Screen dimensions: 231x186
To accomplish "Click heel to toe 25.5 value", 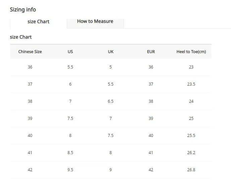I will point(191,136).
